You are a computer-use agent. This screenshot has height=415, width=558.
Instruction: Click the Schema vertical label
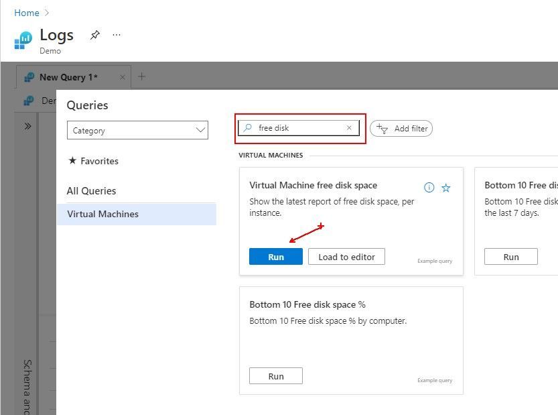coord(27,387)
